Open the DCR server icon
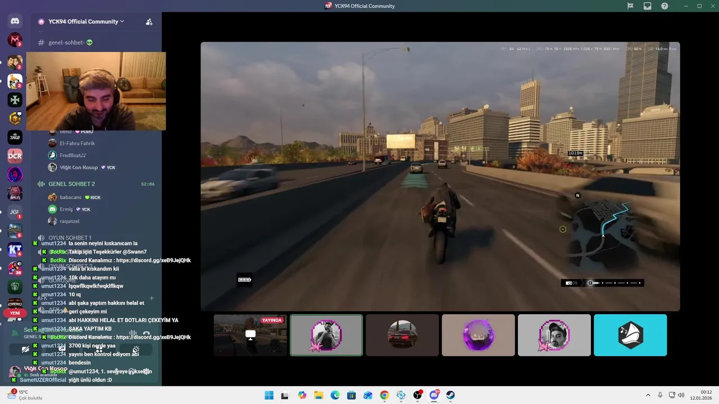 coord(15,156)
